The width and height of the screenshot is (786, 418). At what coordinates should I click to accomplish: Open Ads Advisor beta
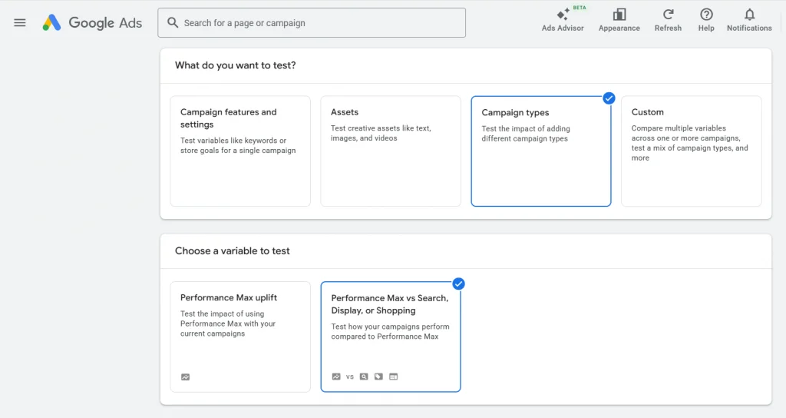point(563,21)
